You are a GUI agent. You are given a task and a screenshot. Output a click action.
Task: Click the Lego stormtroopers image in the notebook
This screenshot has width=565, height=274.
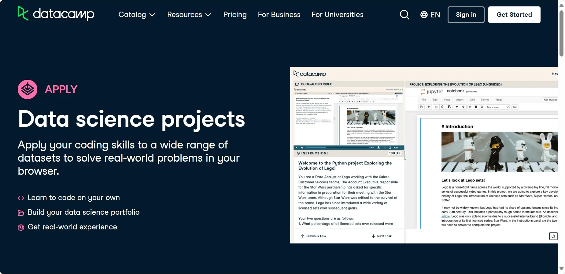[x=500, y=152]
